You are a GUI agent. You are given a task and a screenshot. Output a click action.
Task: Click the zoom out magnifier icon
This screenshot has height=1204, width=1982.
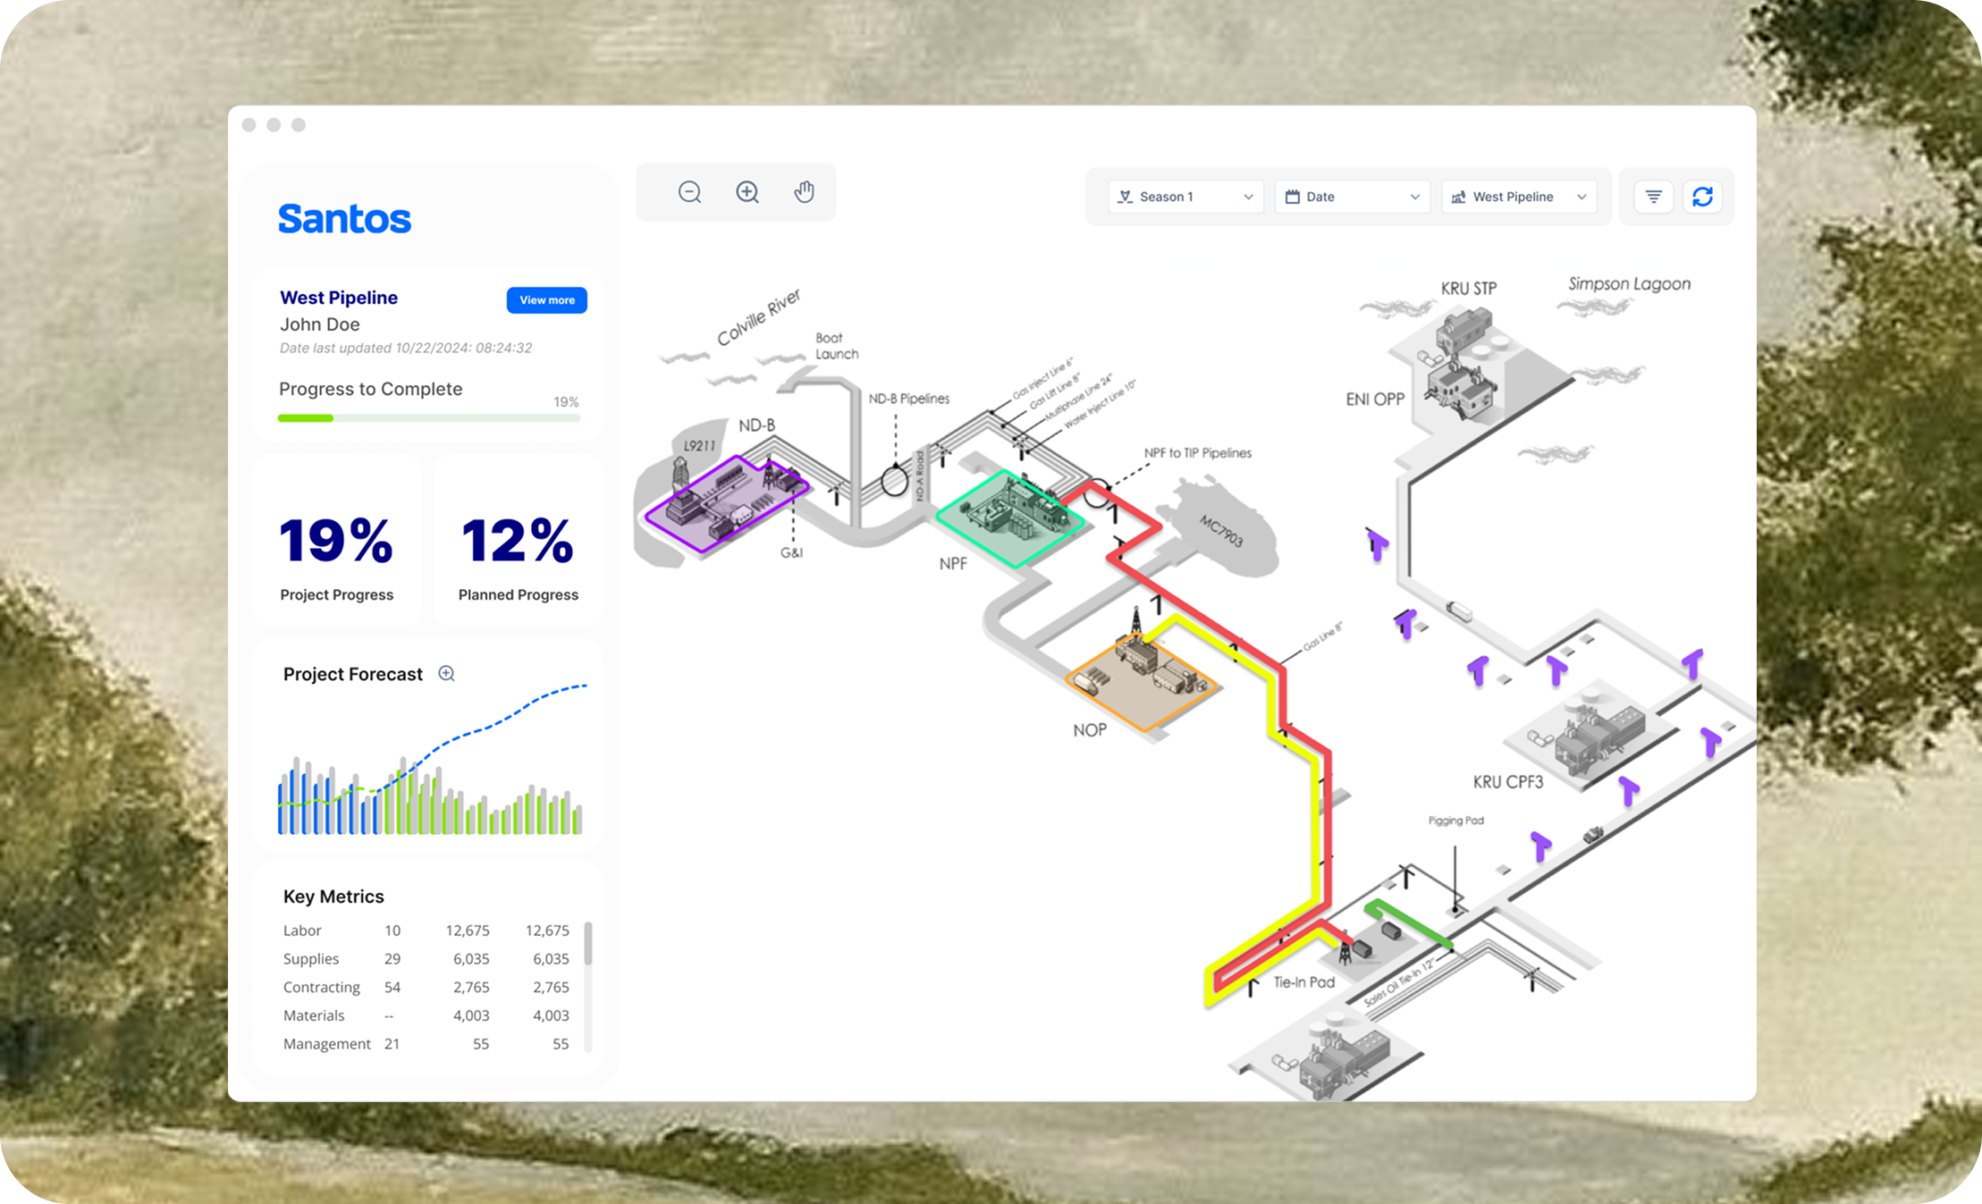[689, 192]
